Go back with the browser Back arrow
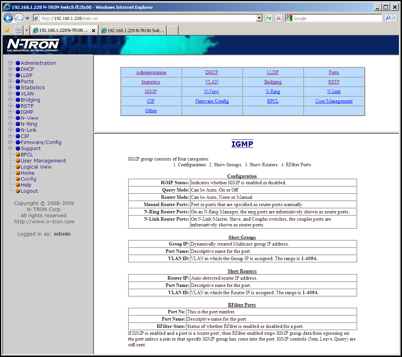 click(x=8, y=18)
